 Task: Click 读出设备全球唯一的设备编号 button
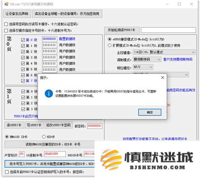[67, 14]
